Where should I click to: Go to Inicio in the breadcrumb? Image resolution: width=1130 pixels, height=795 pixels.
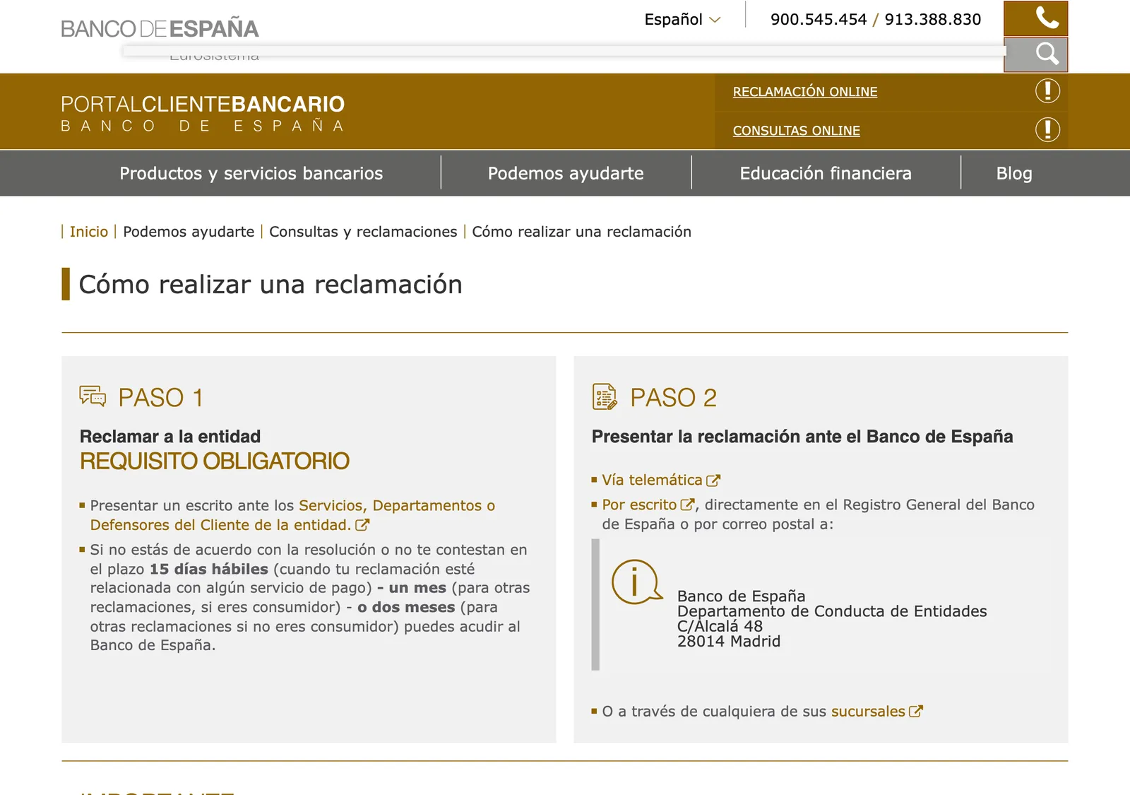pyautogui.click(x=89, y=232)
